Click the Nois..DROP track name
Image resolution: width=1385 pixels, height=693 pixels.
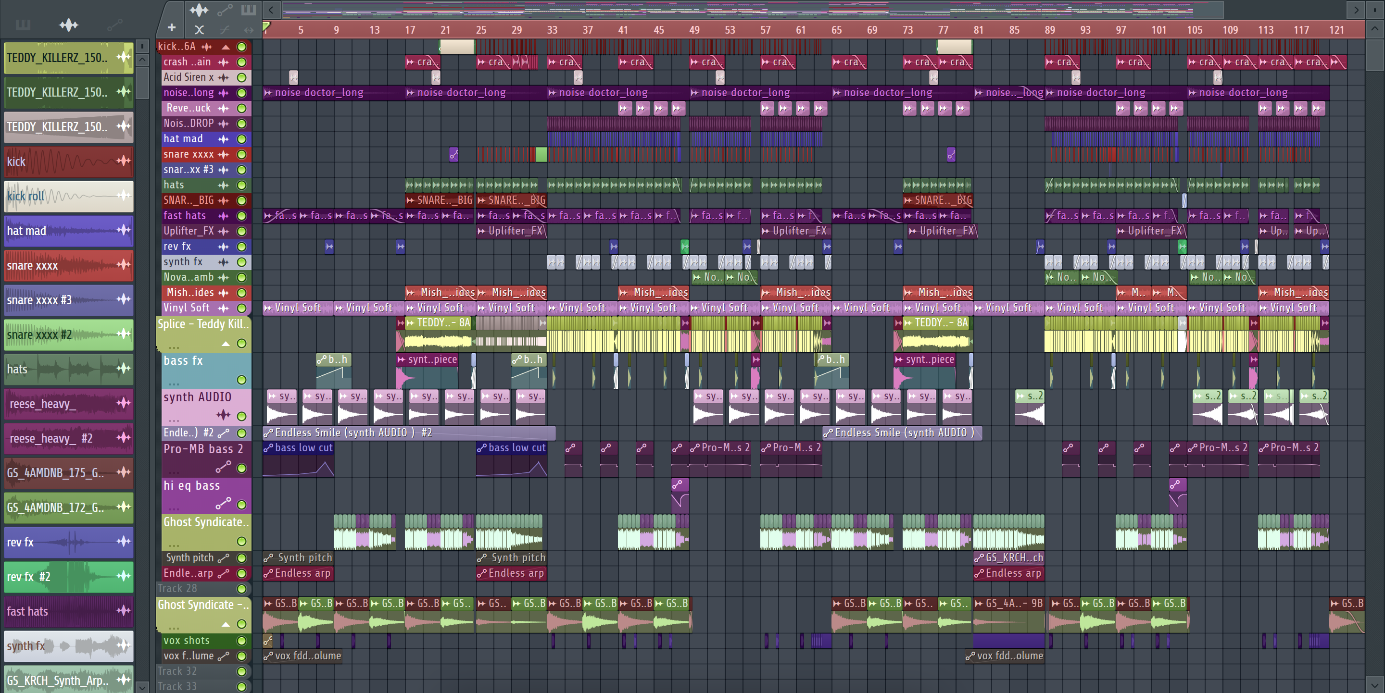click(x=189, y=124)
